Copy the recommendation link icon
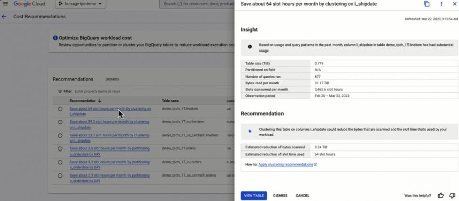 (x=427, y=4)
